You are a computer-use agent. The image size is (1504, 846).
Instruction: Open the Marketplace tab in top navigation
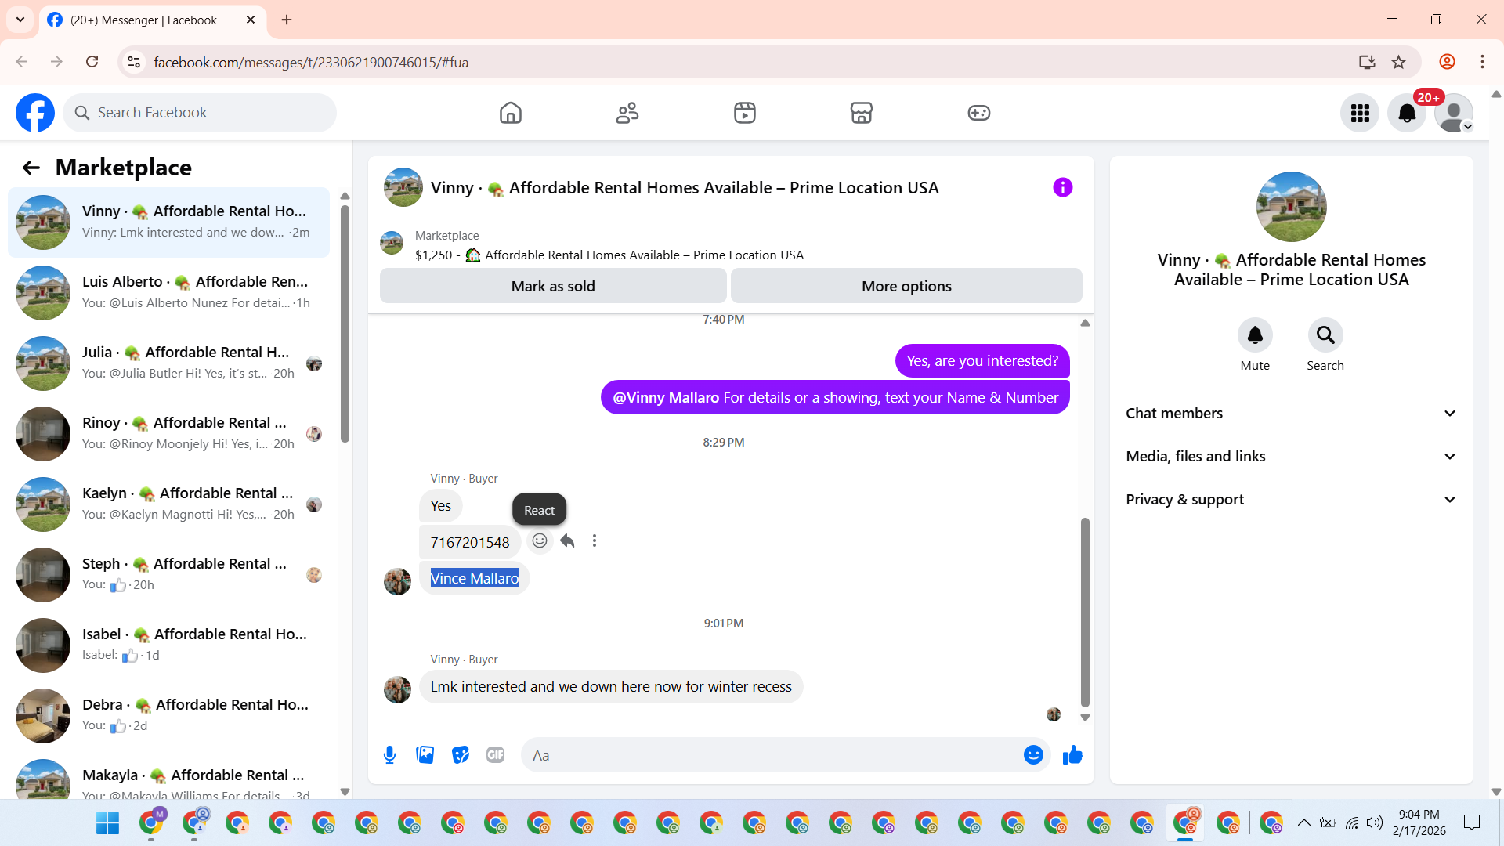tap(861, 113)
